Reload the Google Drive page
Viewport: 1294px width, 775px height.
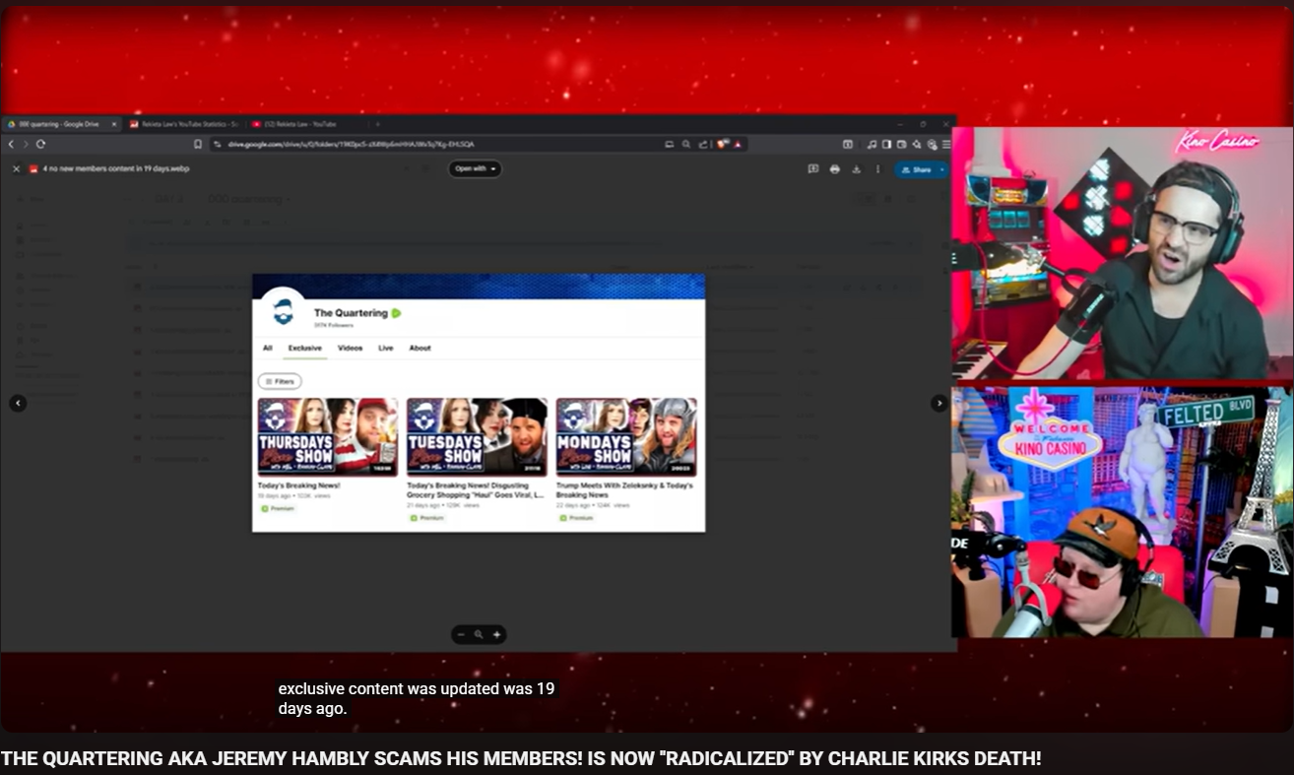tap(40, 144)
